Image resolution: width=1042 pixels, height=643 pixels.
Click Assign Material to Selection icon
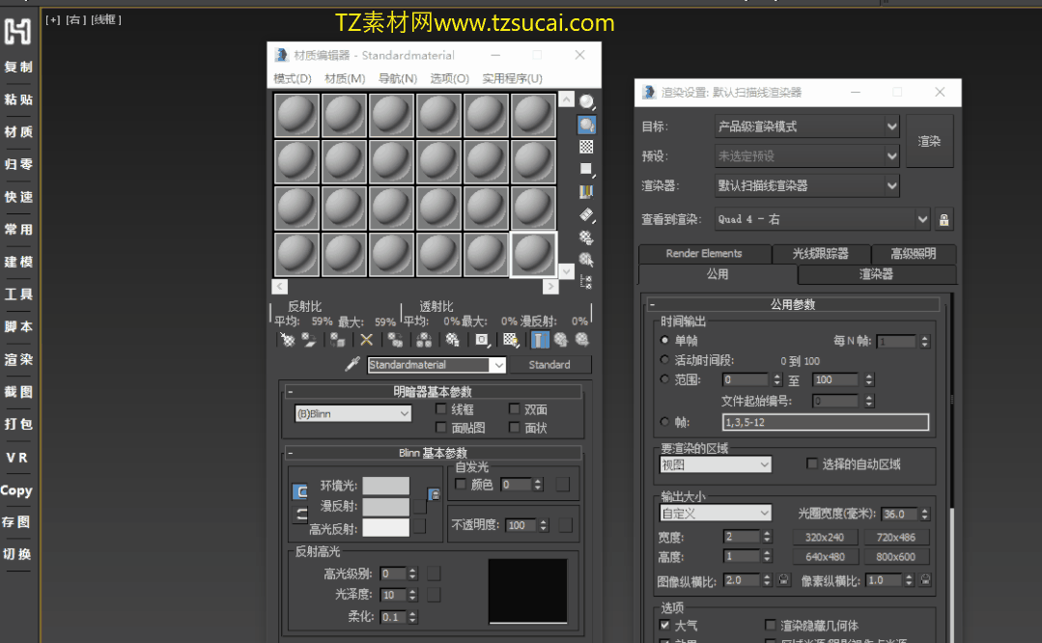pos(338,340)
